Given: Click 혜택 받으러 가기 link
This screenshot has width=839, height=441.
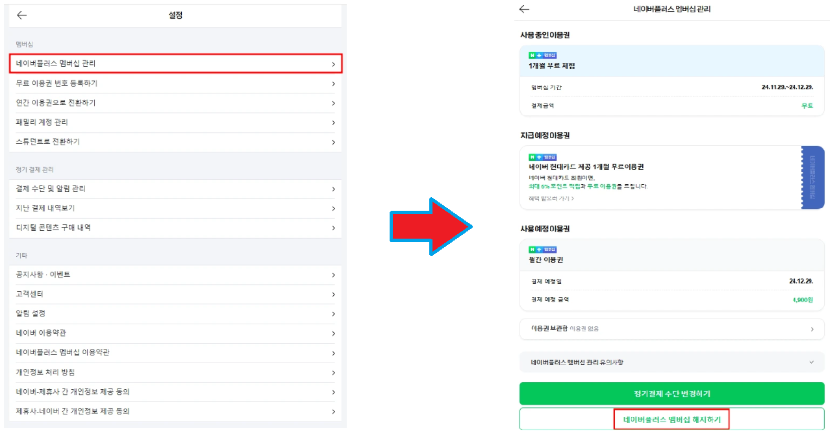Looking at the screenshot, I should (x=551, y=198).
